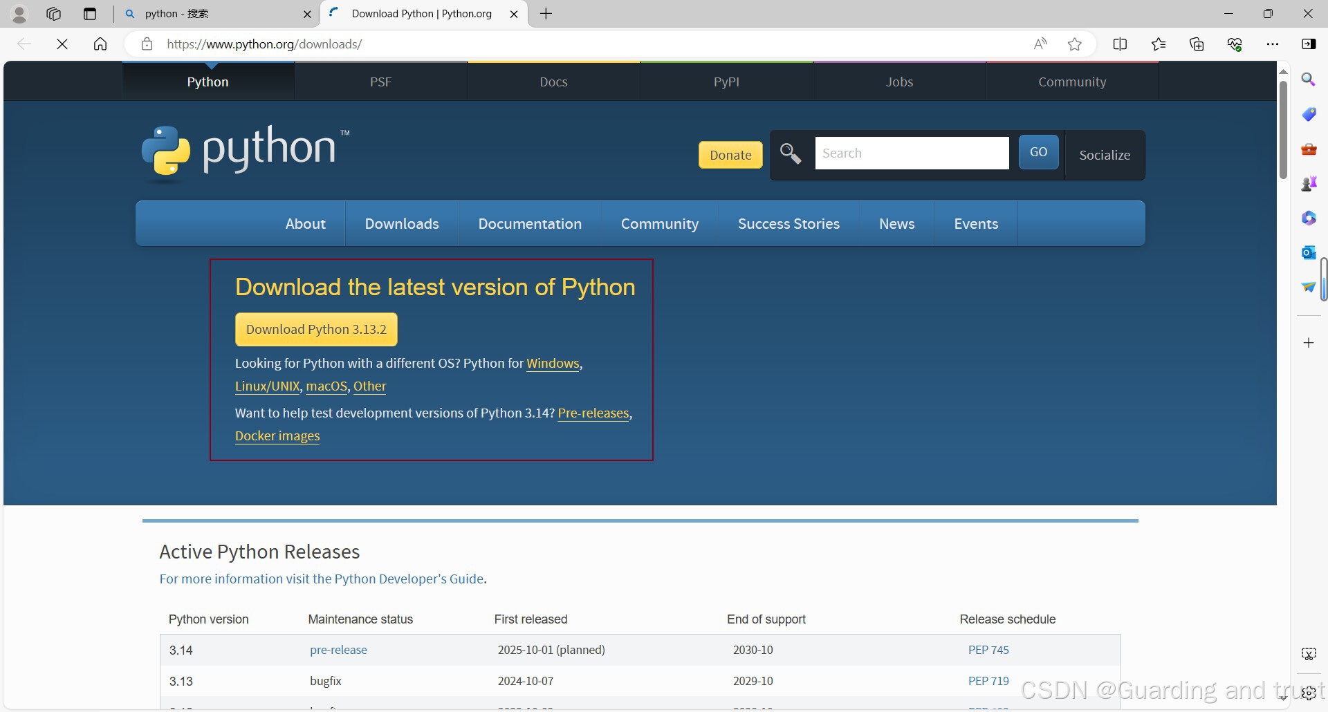
Task: Open Settings and more ellipsis menu
Action: tap(1273, 44)
